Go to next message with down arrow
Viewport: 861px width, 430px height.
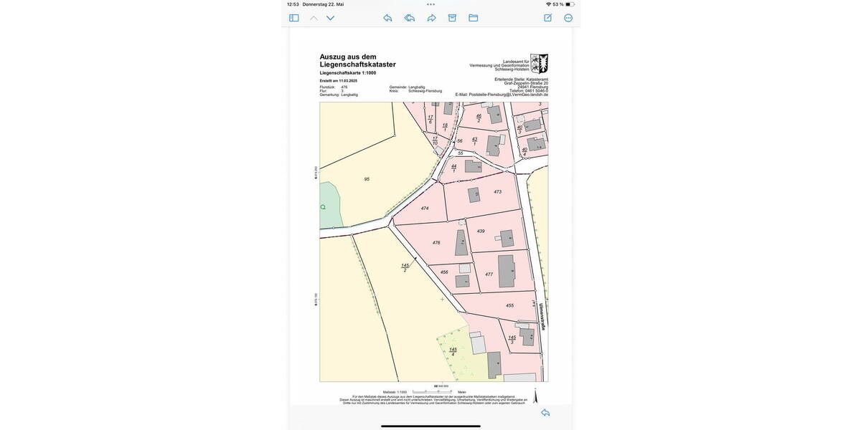pyautogui.click(x=331, y=18)
